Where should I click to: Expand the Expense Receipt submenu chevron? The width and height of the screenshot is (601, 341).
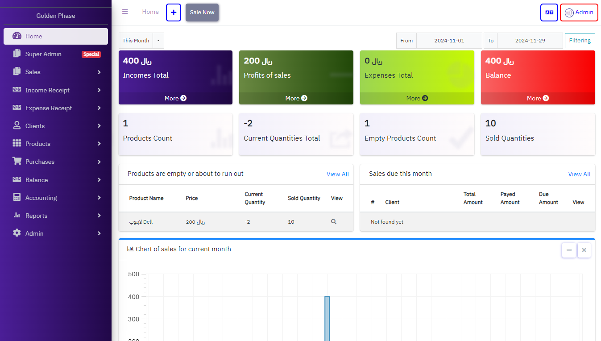(99, 108)
